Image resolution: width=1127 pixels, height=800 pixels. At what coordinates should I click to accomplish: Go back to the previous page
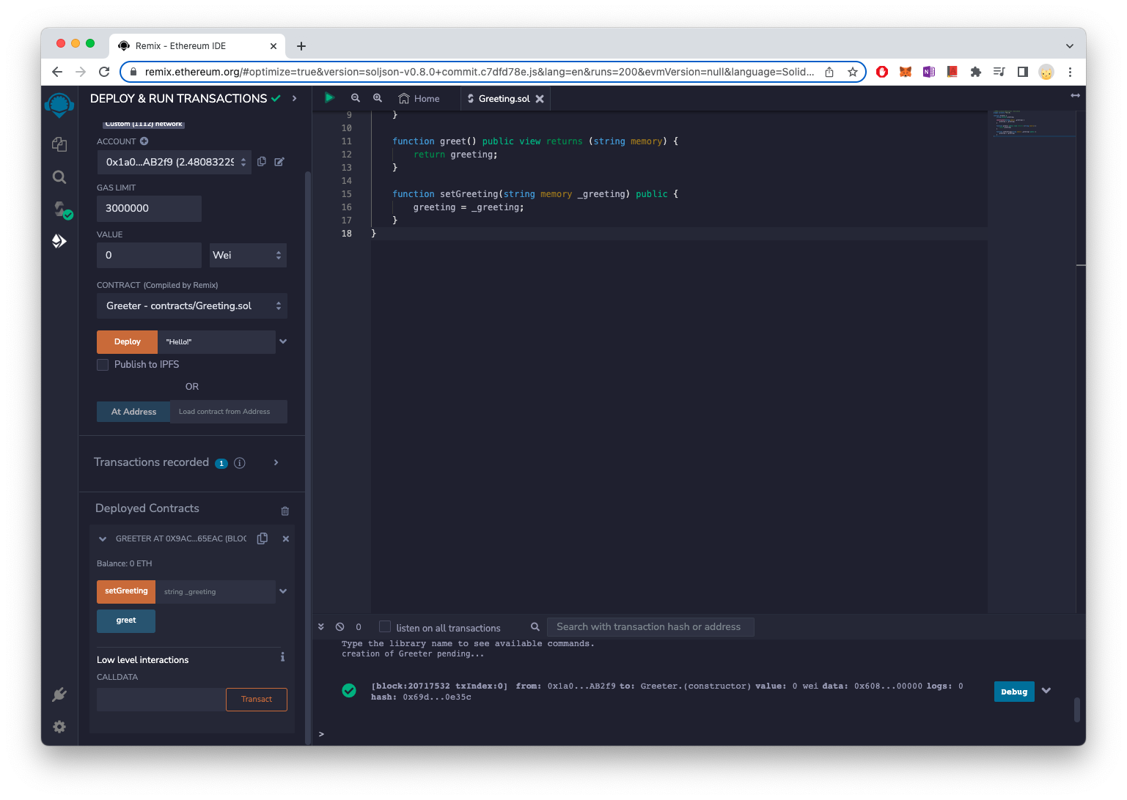57,72
